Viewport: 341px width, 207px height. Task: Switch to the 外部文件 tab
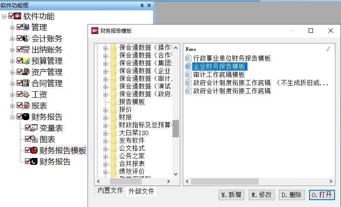(141, 191)
